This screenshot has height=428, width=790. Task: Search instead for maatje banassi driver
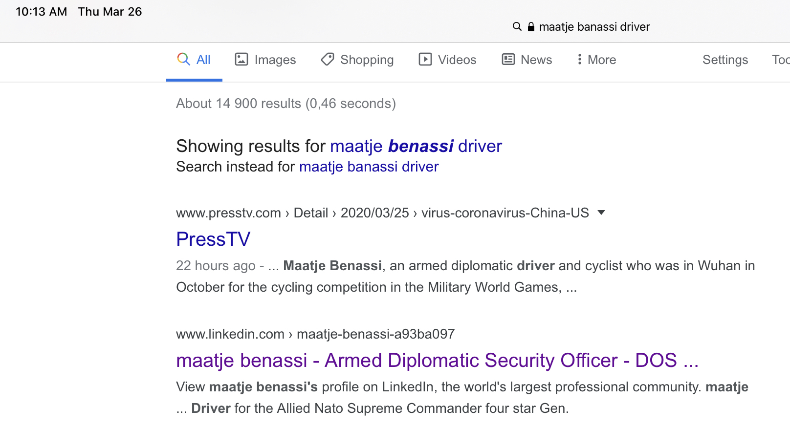[x=369, y=167]
